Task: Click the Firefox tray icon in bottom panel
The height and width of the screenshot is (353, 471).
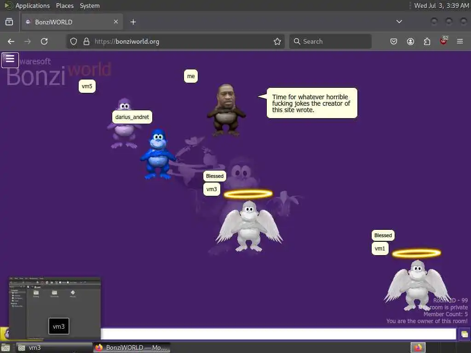Action: [418, 347]
